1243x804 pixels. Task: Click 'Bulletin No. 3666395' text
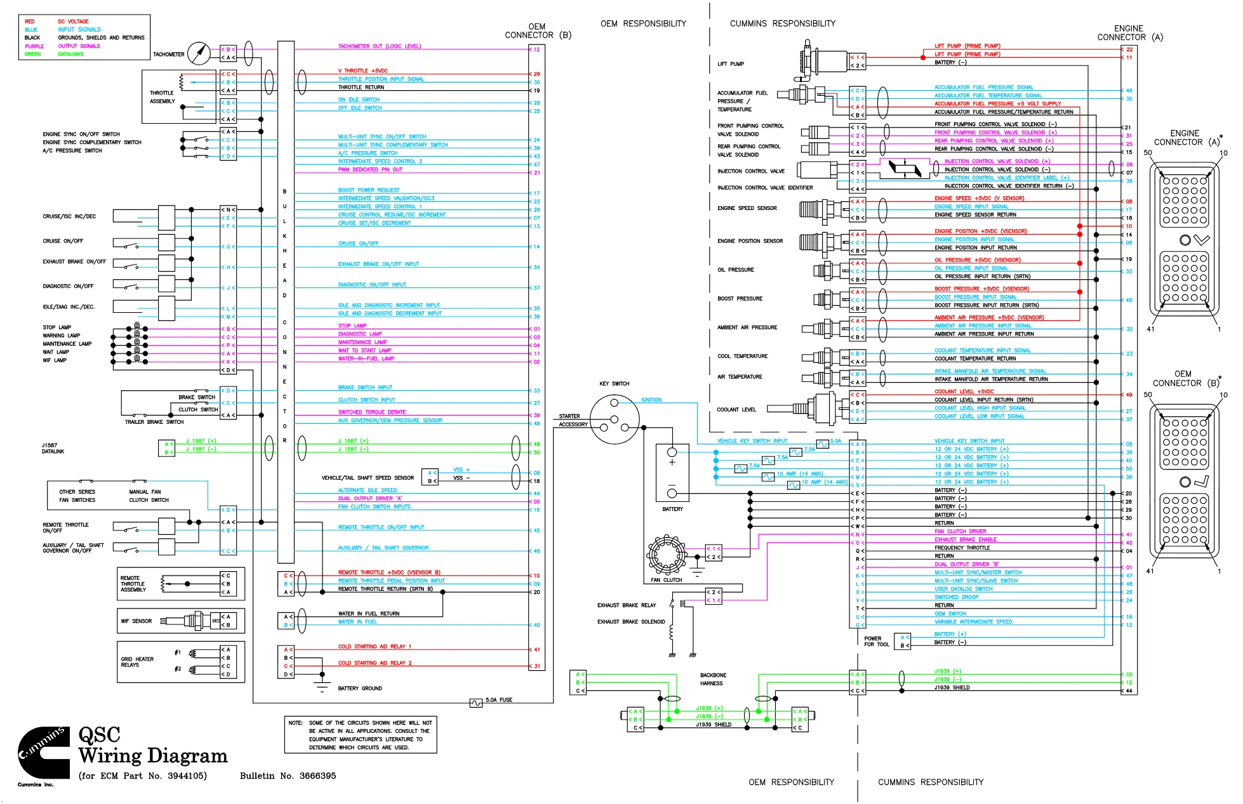pyautogui.click(x=288, y=775)
